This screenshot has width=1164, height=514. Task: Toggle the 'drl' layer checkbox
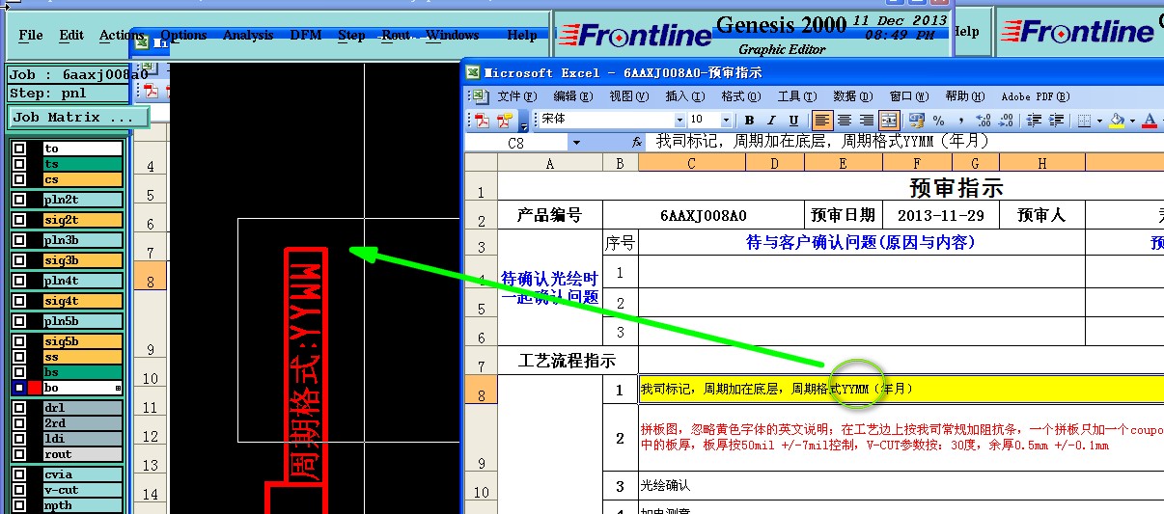19,408
